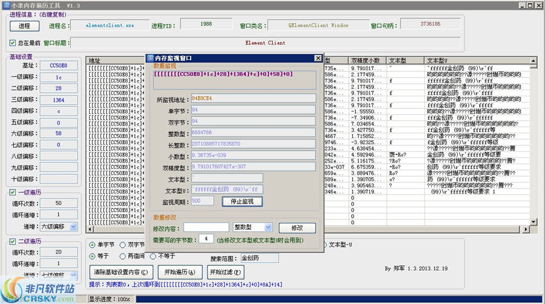Minimize the main tool window
The width and height of the screenshot is (545, 304).
click(x=523, y=5)
